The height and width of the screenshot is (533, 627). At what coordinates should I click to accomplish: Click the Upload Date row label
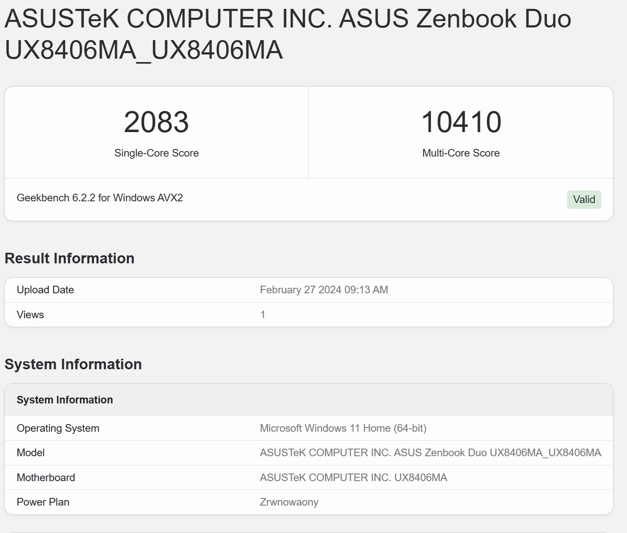[x=45, y=290]
